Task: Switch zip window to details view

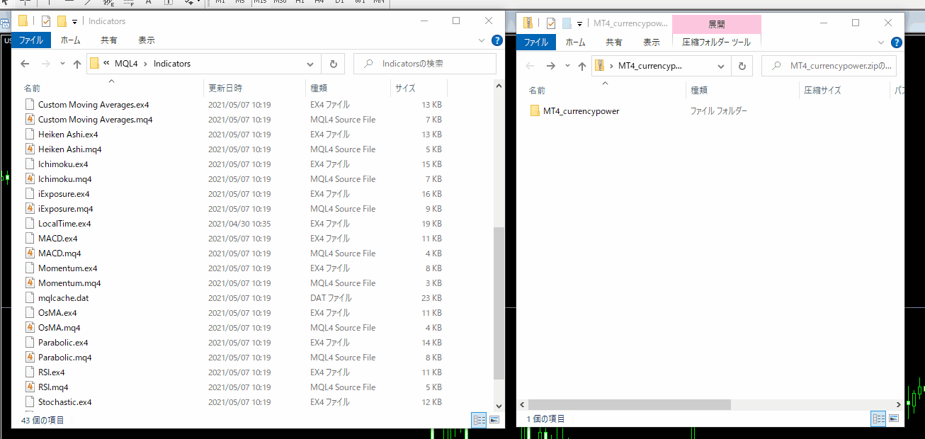Action: pyautogui.click(x=879, y=418)
